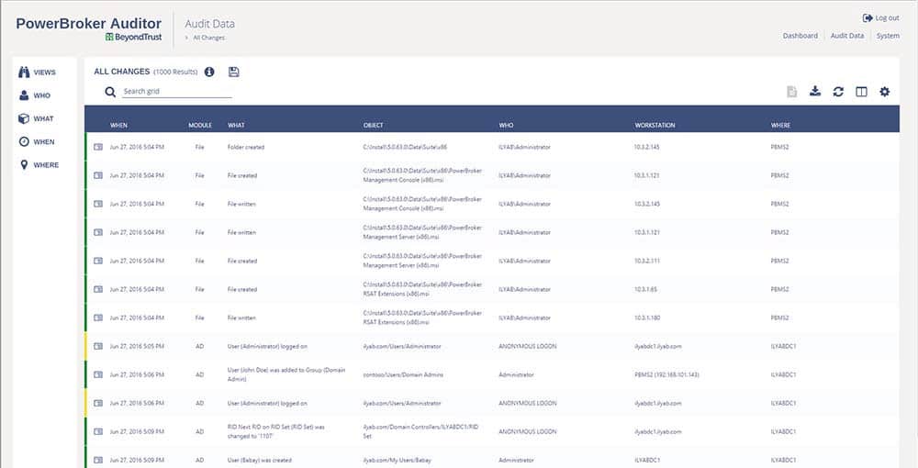This screenshot has width=918, height=468.
Task: Click the save view floppy disk icon
Action: [x=233, y=72]
